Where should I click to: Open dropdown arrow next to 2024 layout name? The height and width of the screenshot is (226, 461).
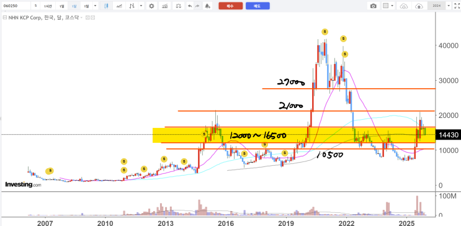pyautogui.click(x=449, y=6)
